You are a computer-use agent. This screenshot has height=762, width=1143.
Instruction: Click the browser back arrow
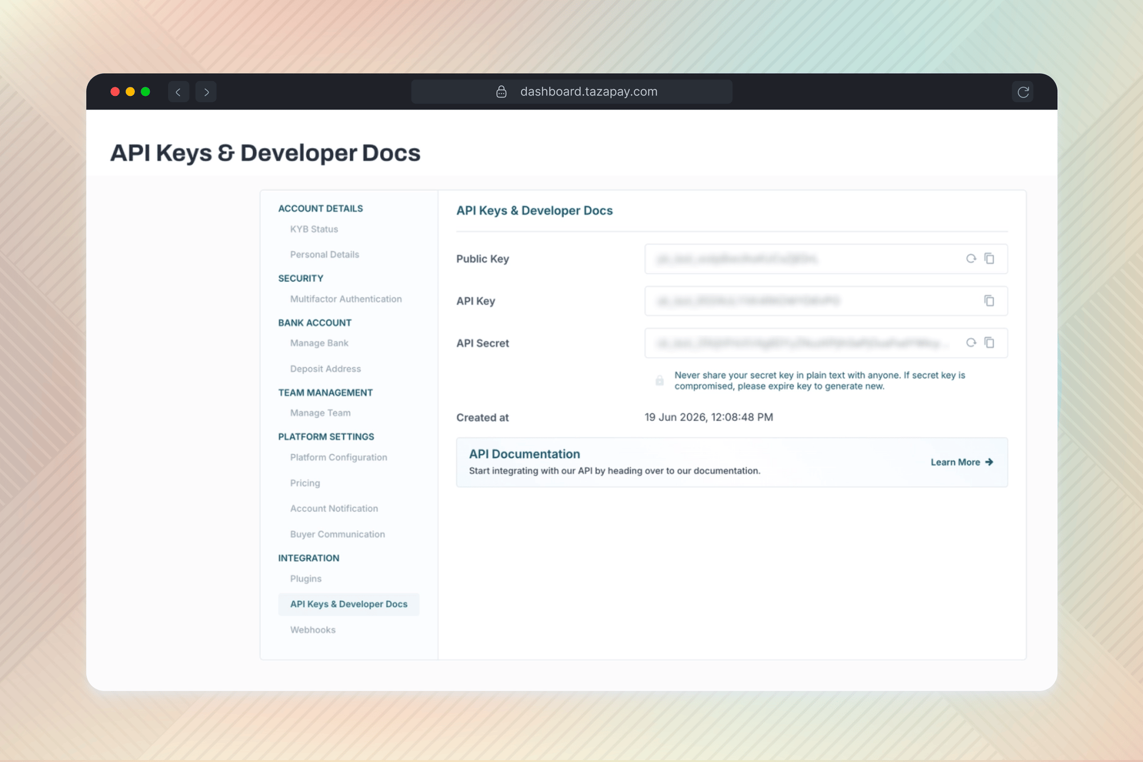tap(178, 92)
